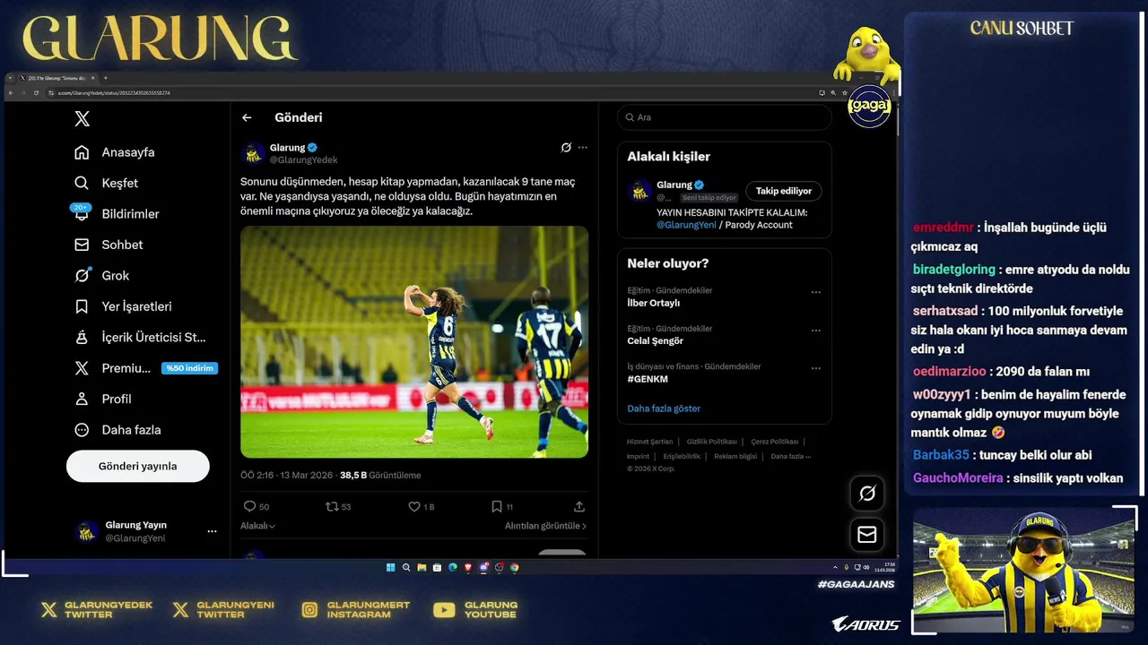Open taskbar search icon
The height and width of the screenshot is (645, 1148).
406,567
